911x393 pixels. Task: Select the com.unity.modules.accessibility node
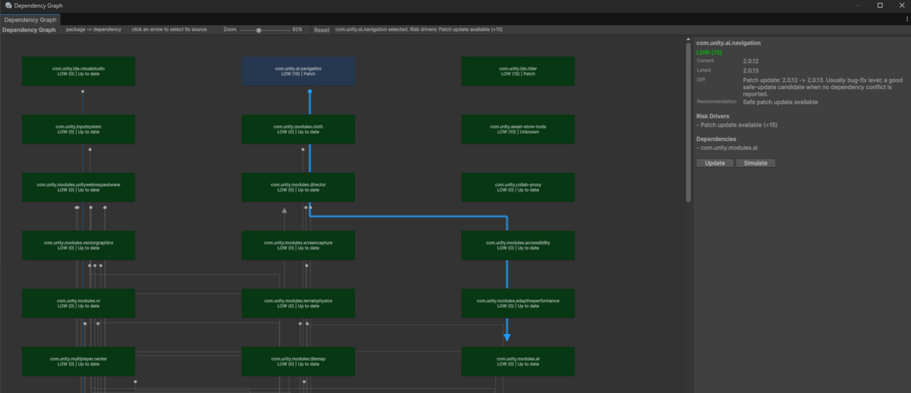tap(519, 245)
